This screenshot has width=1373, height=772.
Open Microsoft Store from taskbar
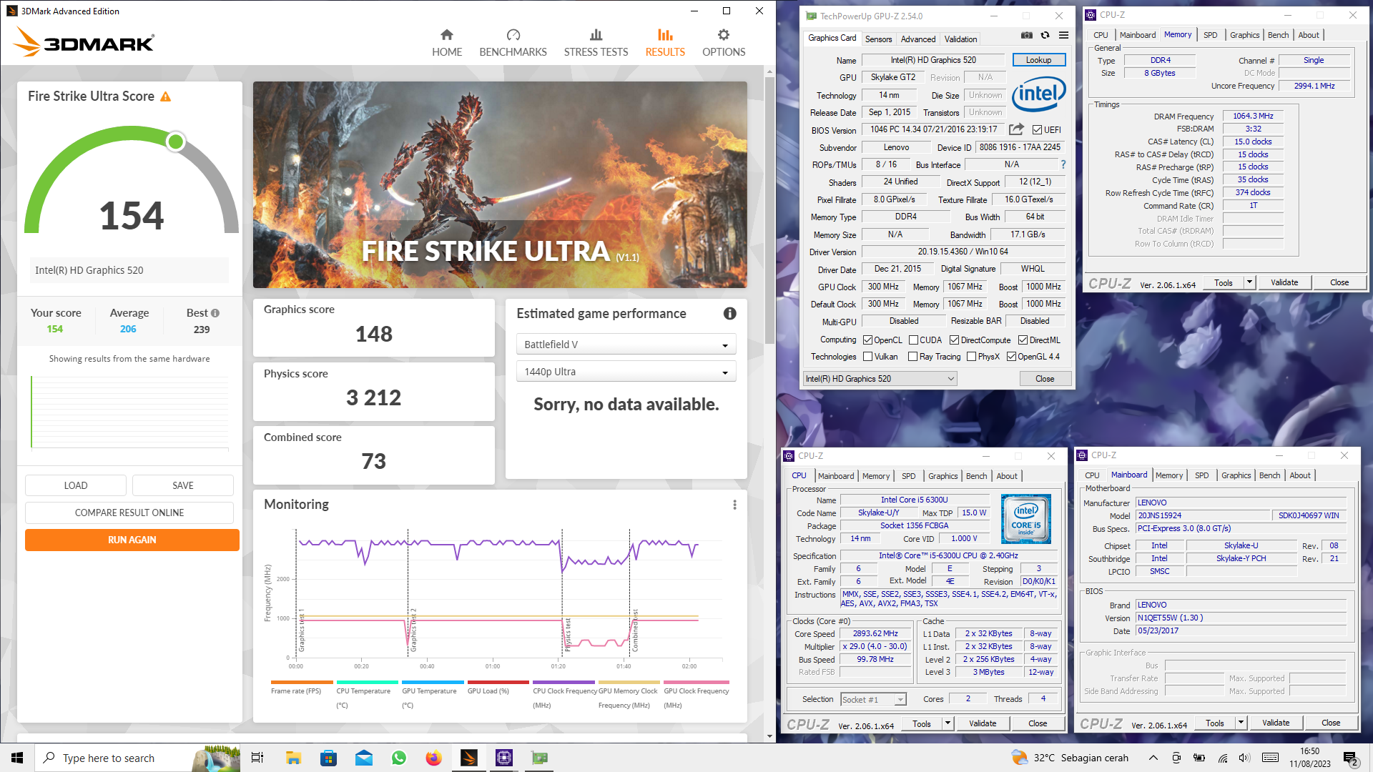tap(328, 758)
